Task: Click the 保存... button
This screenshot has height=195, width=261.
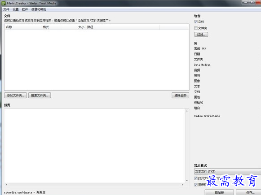Action: coord(249,192)
